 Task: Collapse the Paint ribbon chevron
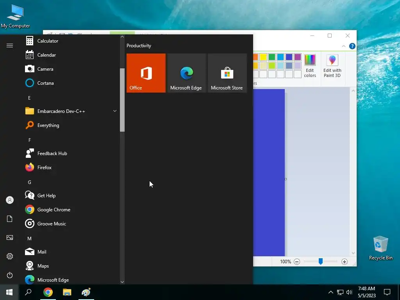click(x=344, y=46)
